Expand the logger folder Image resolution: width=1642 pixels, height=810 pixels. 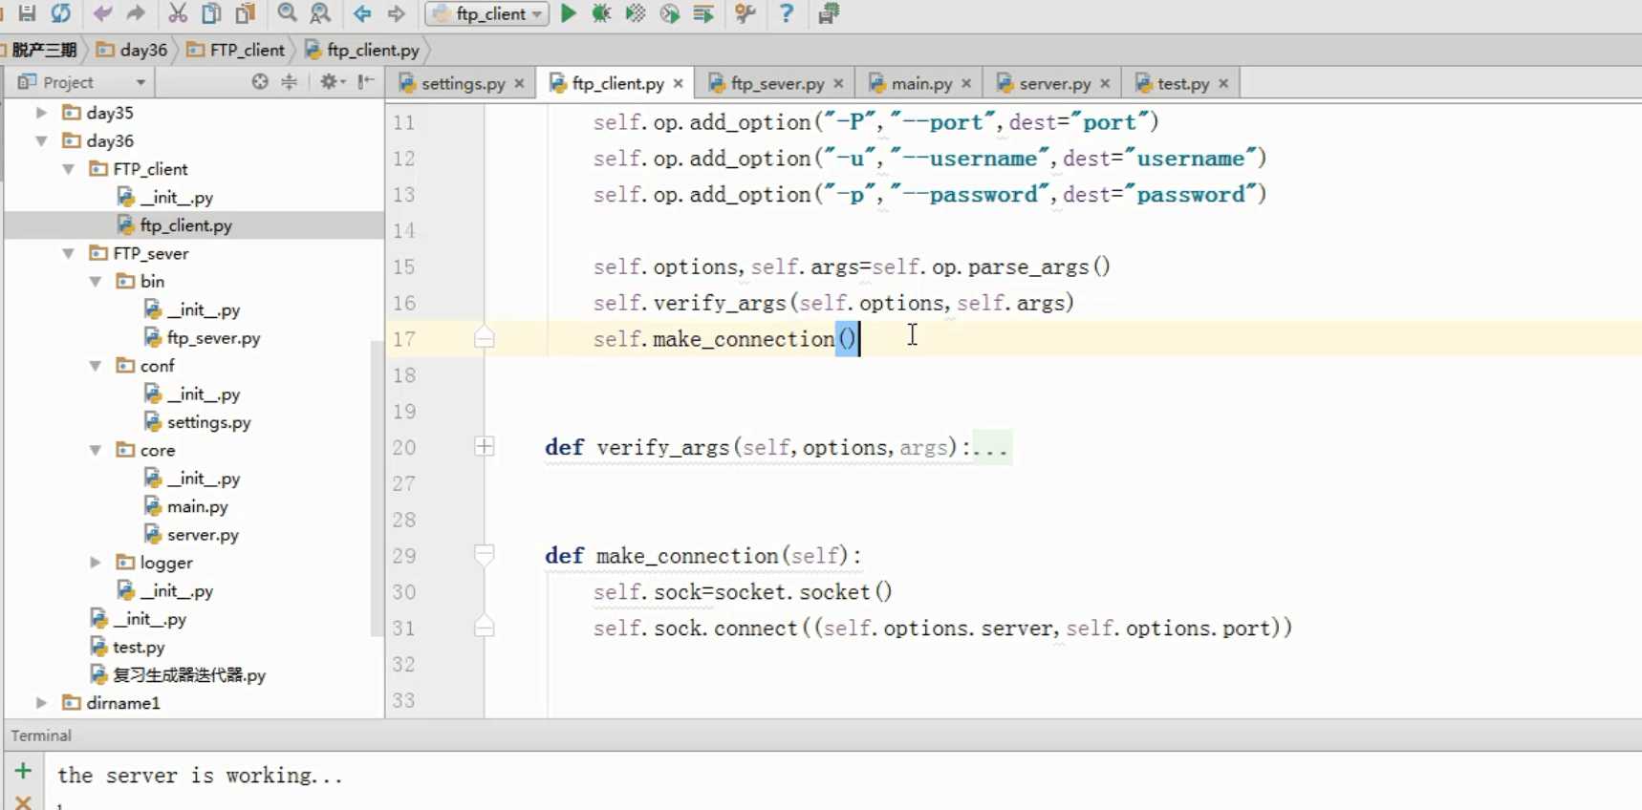point(95,563)
